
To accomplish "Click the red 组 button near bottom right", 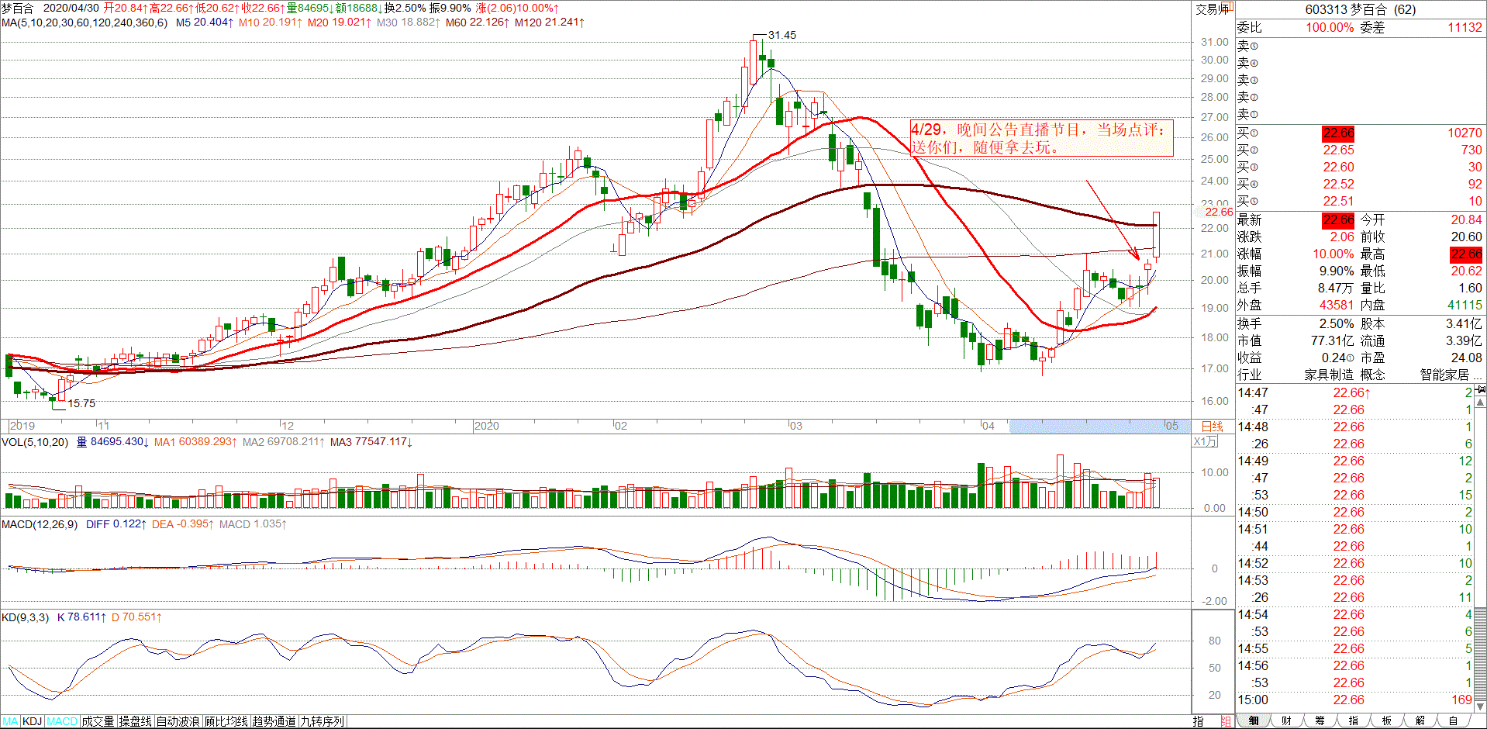I will (x=1226, y=721).
